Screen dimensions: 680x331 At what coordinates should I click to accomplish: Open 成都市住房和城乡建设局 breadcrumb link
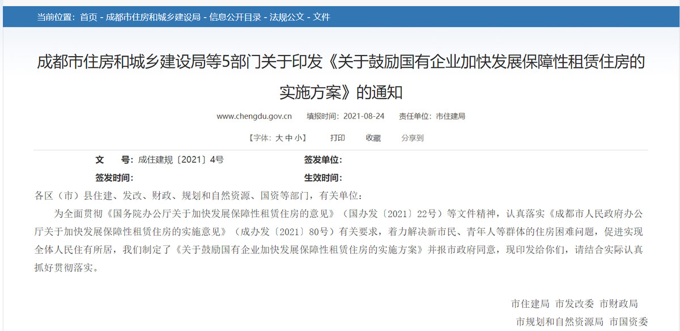[x=153, y=17]
